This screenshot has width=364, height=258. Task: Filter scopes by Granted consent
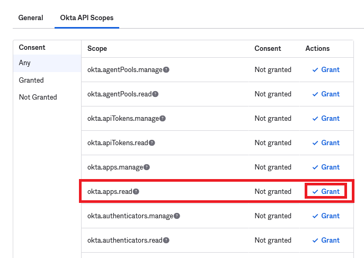pyautogui.click(x=31, y=81)
